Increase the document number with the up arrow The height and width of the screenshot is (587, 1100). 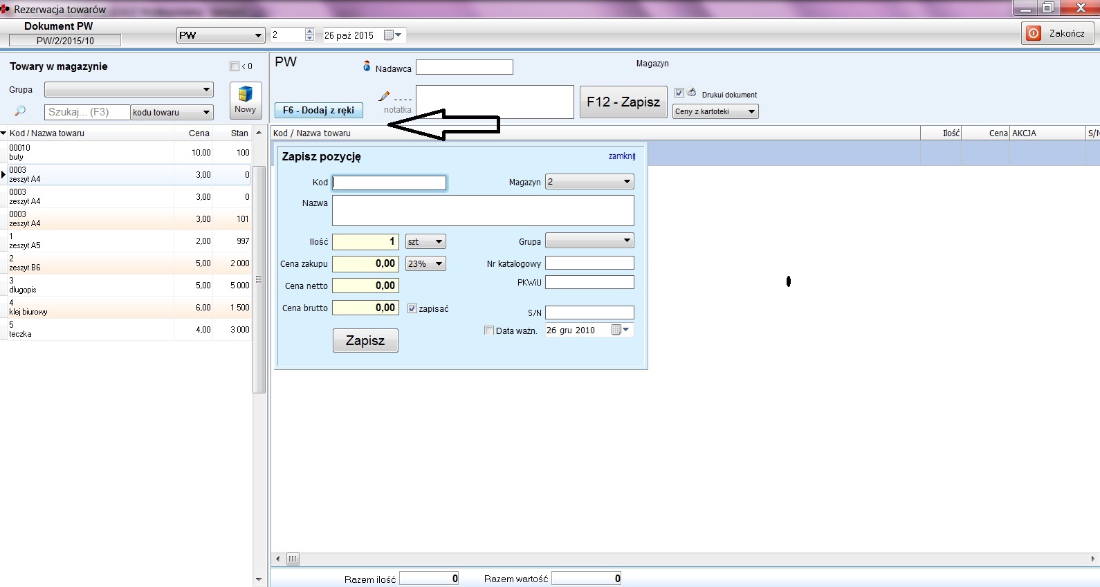[309, 32]
